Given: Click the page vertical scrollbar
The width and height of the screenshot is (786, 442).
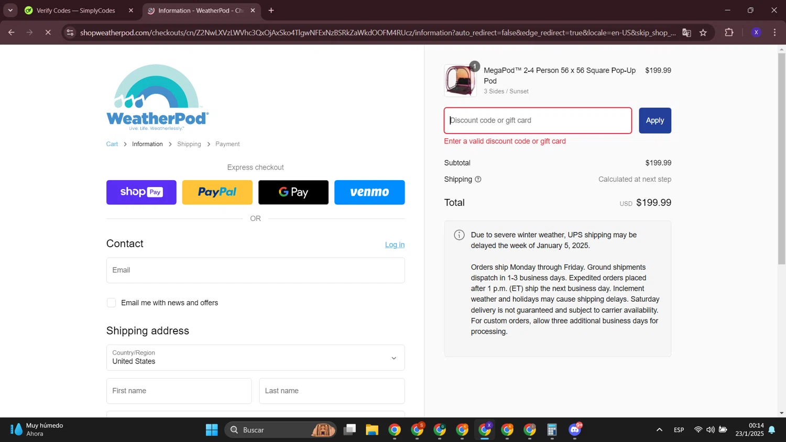Looking at the screenshot, I should (781, 159).
